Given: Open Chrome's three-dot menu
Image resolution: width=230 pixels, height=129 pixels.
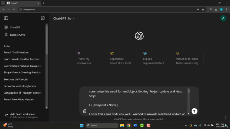Looking at the screenshot, I should [x=227, y=10].
